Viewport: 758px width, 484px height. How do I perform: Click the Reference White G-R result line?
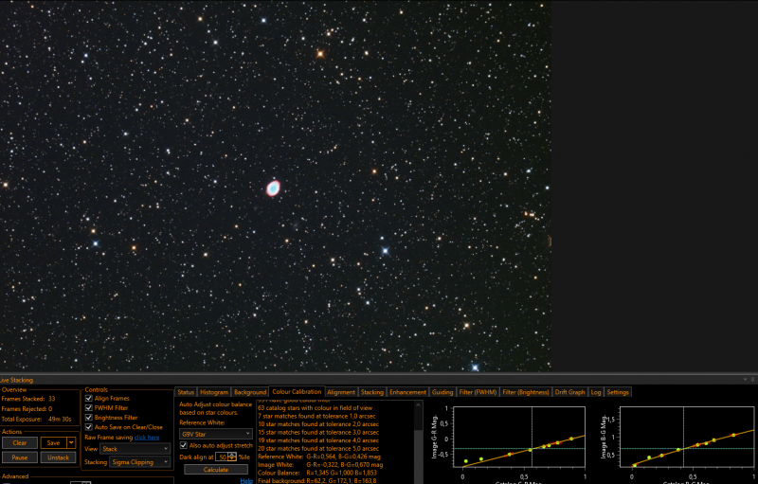(319, 457)
